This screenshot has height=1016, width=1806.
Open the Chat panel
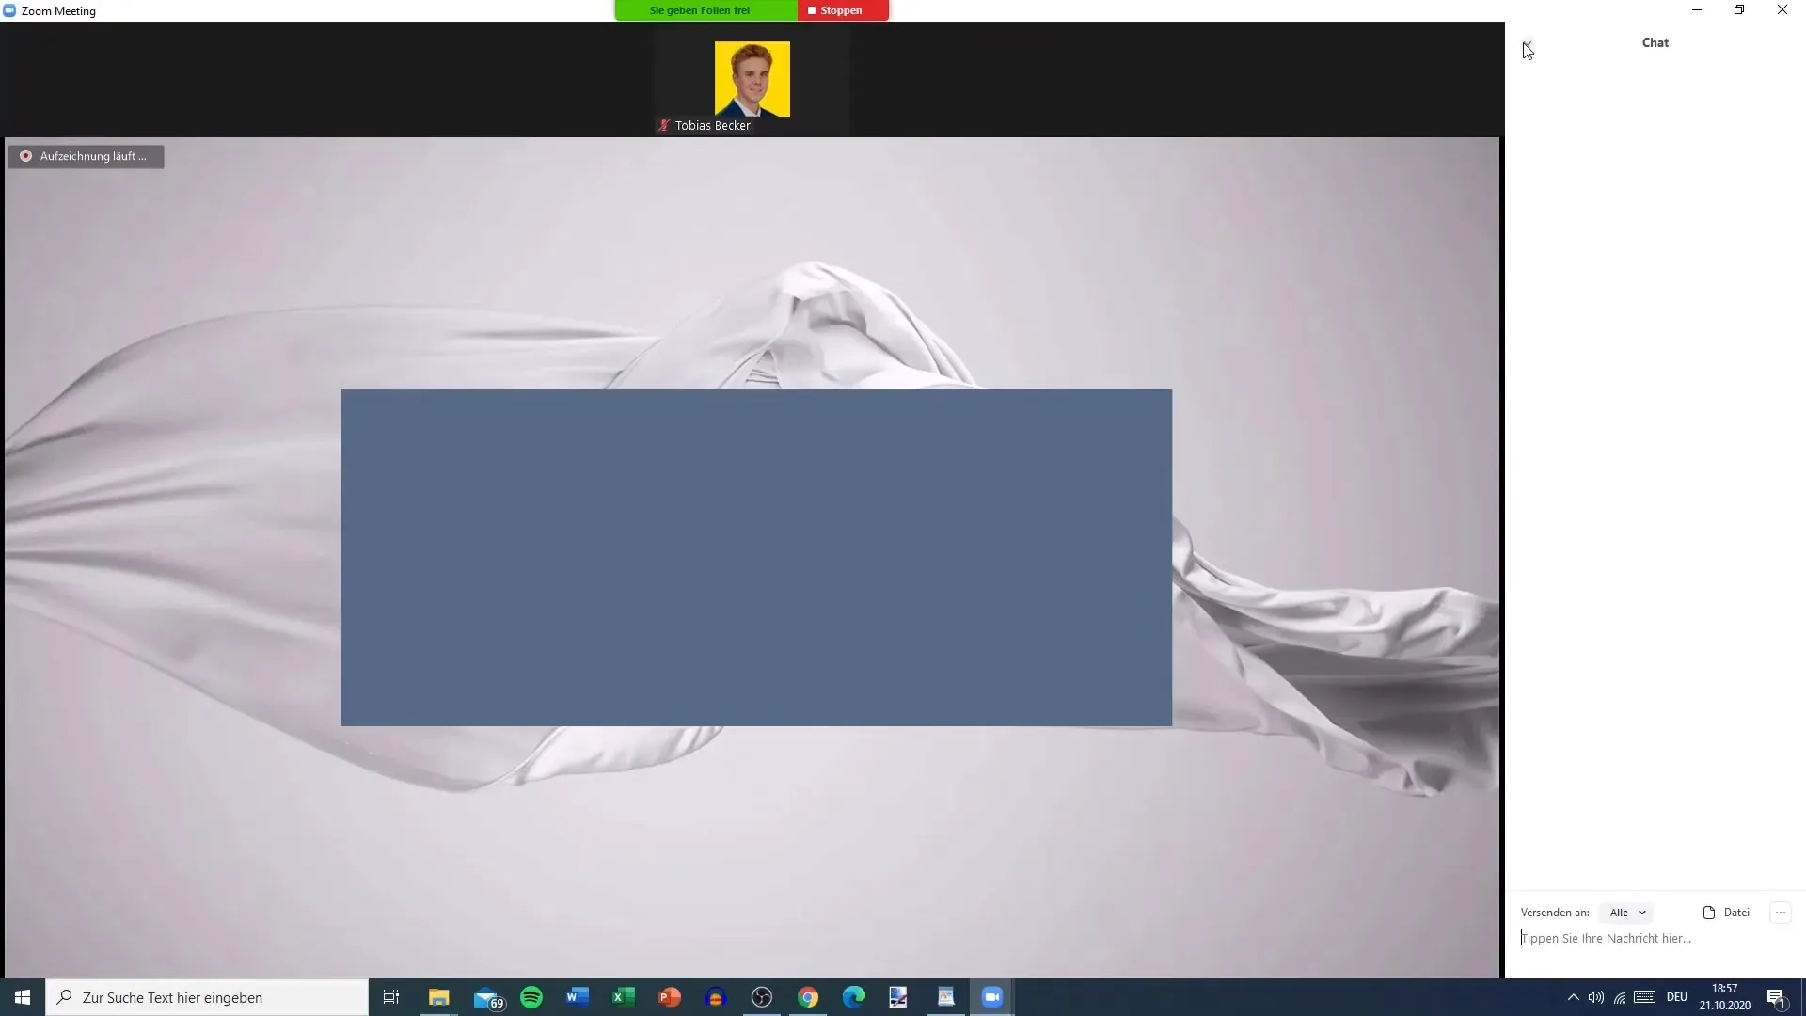[1655, 42]
